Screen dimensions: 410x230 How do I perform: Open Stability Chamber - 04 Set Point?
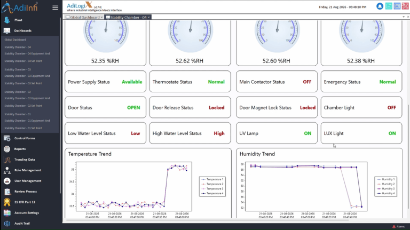coord(23,61)
